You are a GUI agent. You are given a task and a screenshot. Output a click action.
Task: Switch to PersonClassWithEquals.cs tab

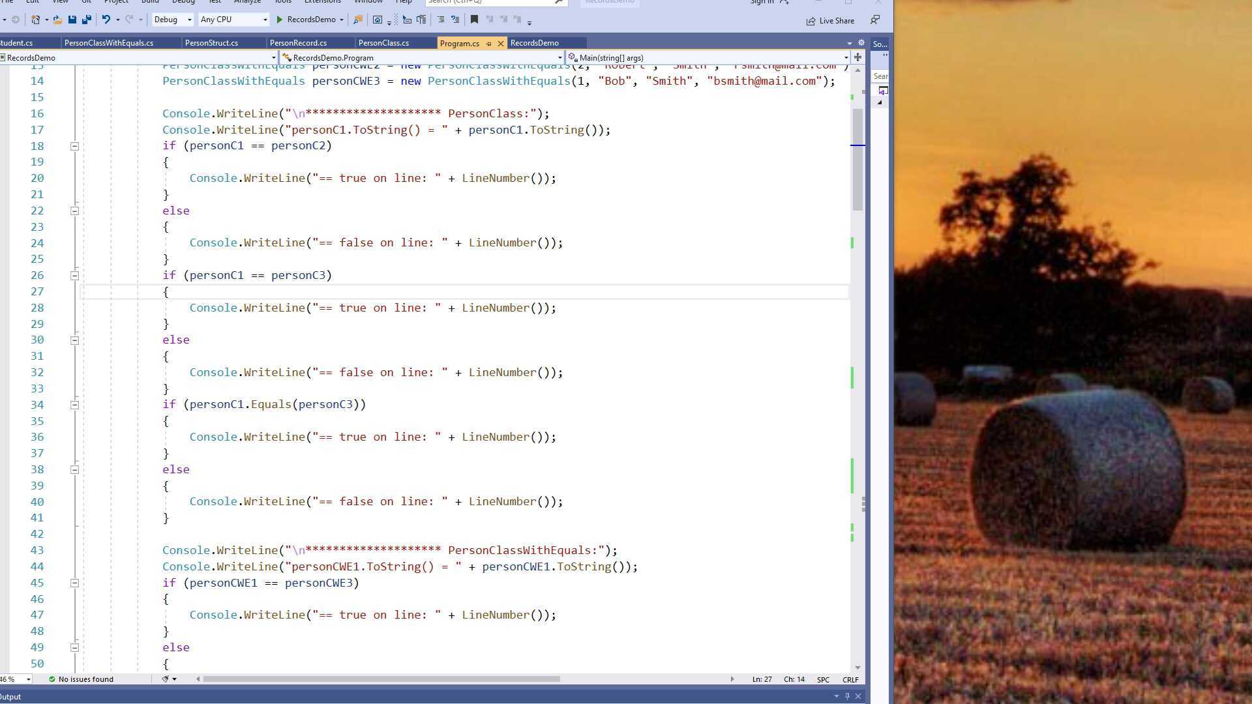coord(109,43)
